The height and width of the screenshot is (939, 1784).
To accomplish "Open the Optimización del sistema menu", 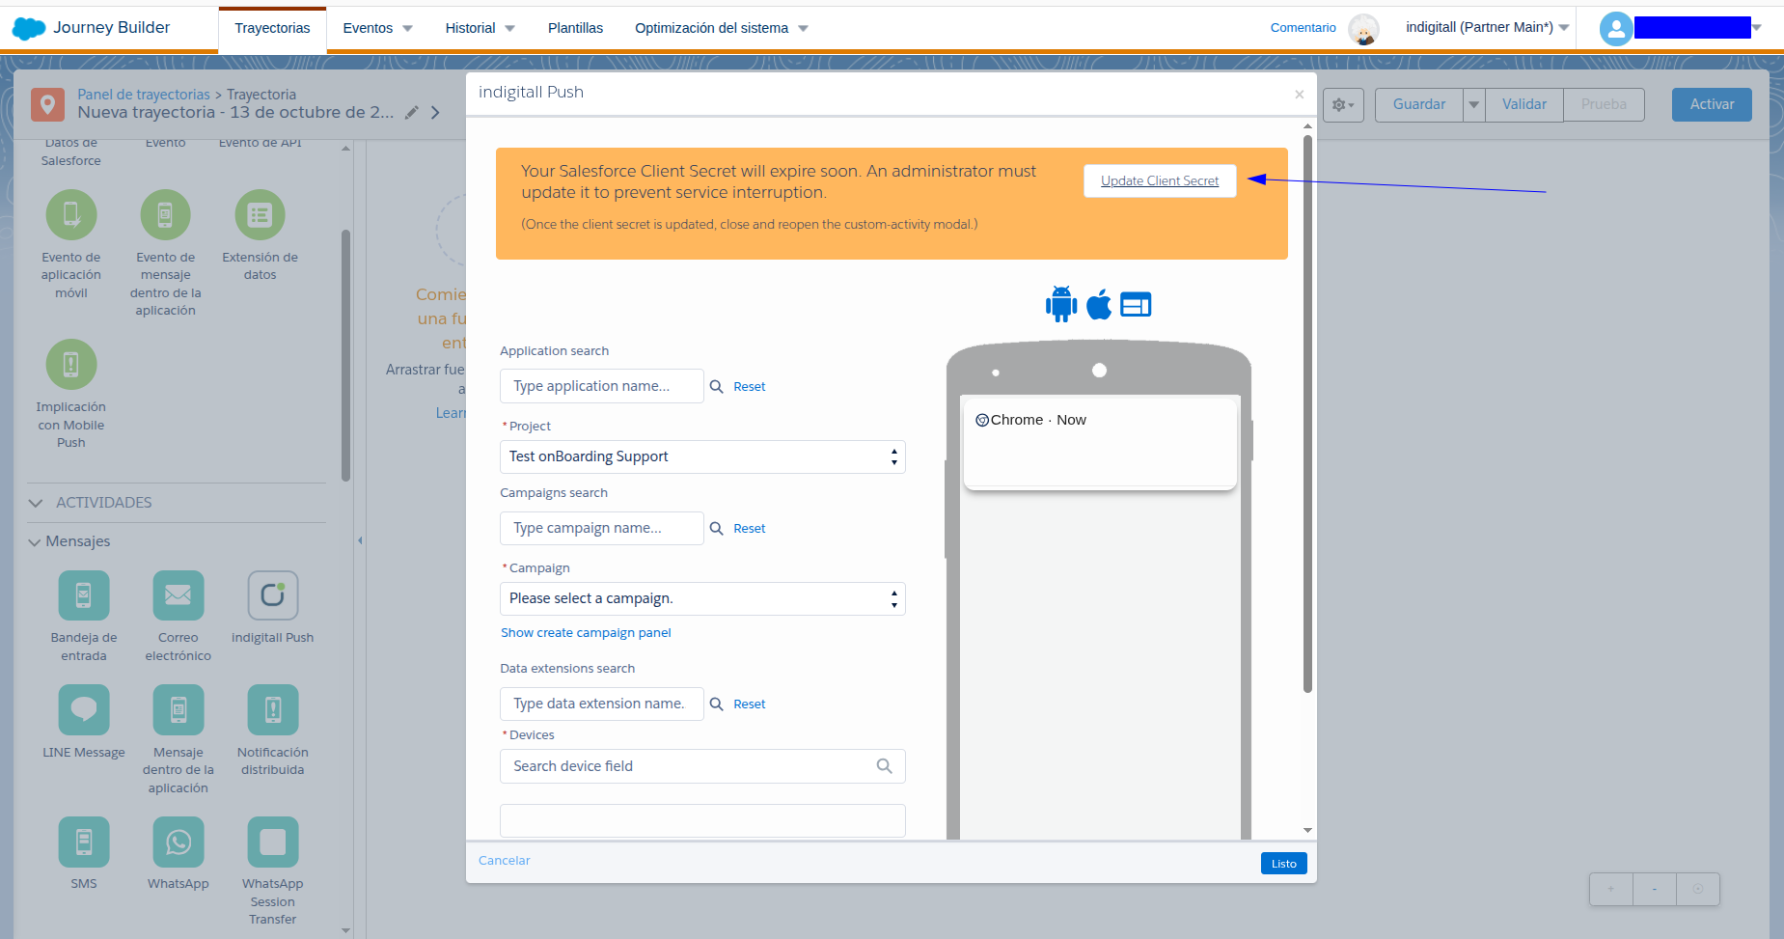I will tap(722, 28).
